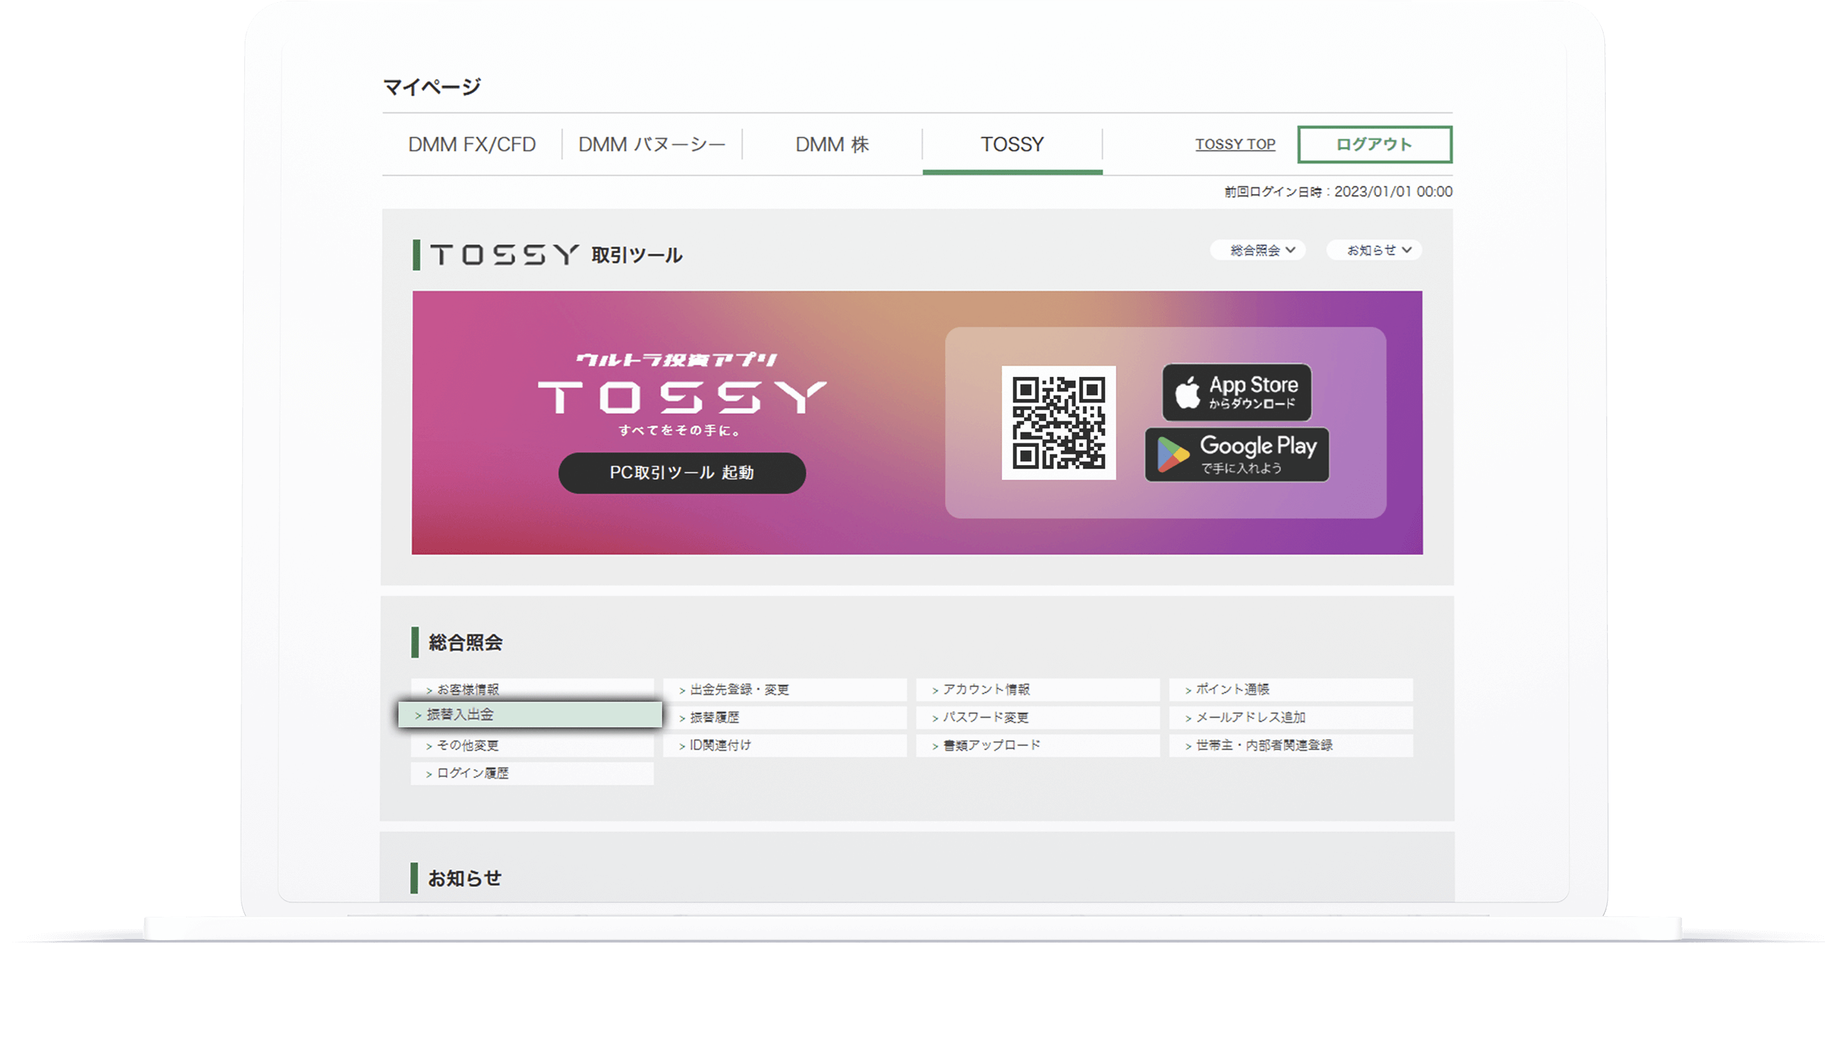The image size is (1825, 1041).
Task: Expand the 総合照会 dropdown pill
Action: click(x=1257, y=251)
